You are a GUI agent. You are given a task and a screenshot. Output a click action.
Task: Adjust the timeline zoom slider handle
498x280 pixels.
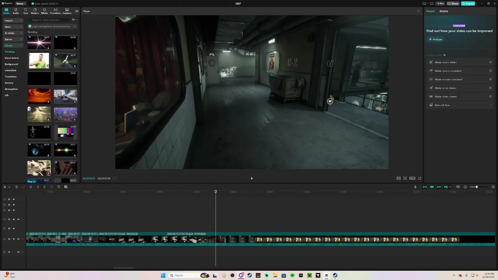click(477, 187)
